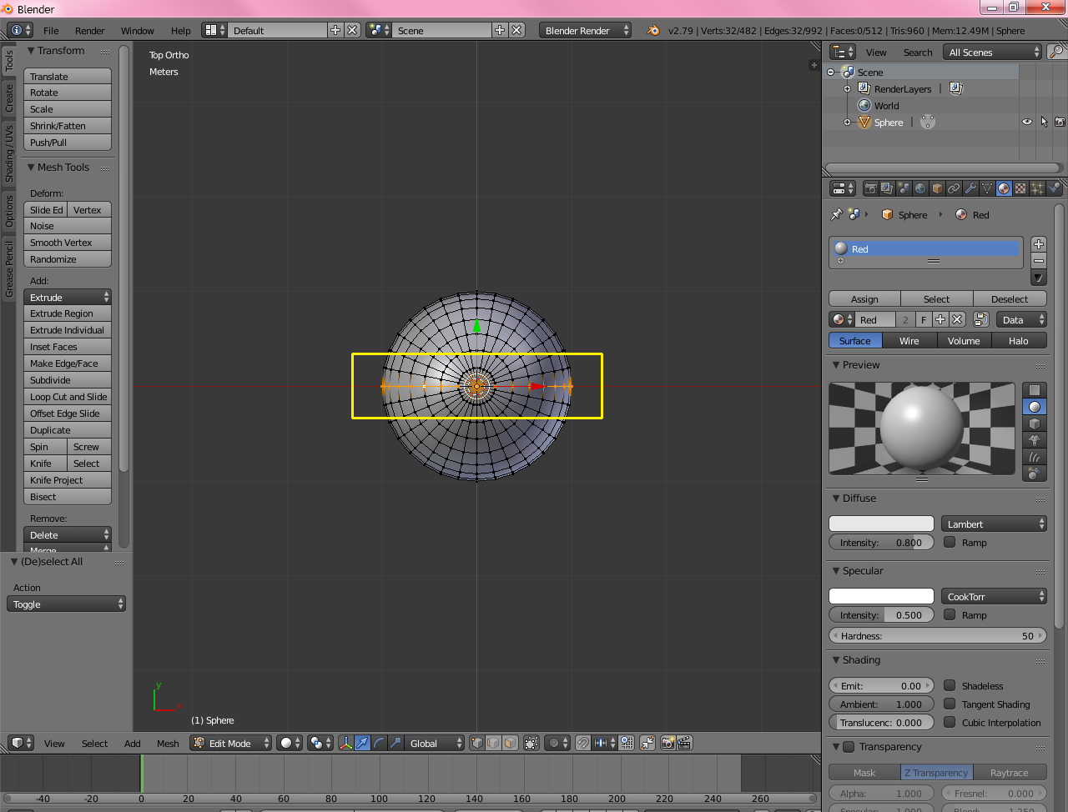Adjust the Hardness slider

coord(938,635)
